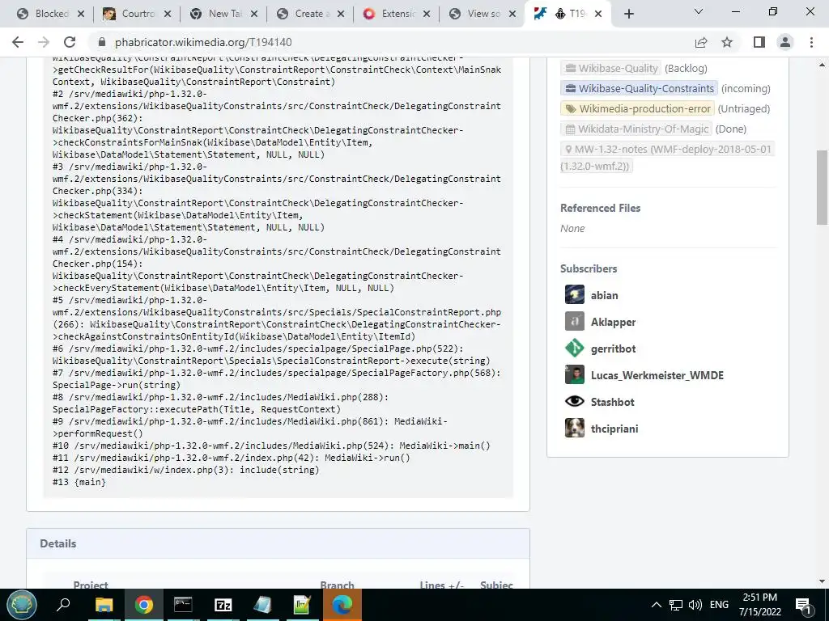The width and height of the screenshot is (829, 621).
Task: Open the Wikibase-Quality-Constraints project tag
Action: (639, 88)
